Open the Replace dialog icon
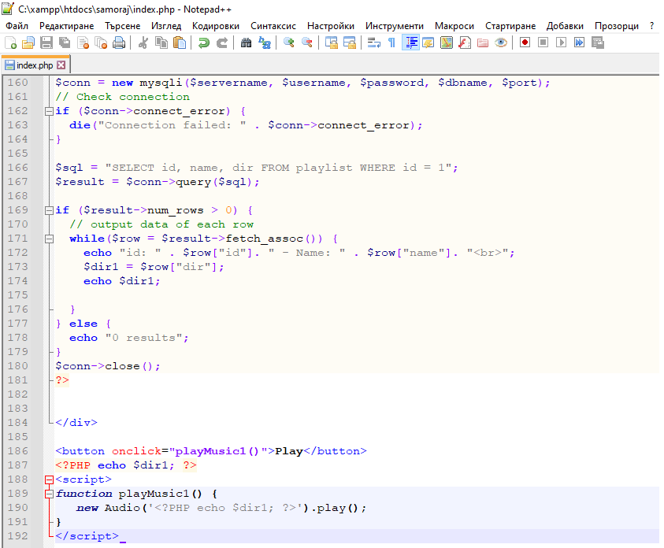The height and width of the screenshot is (548, 664). tap(265, 43)
